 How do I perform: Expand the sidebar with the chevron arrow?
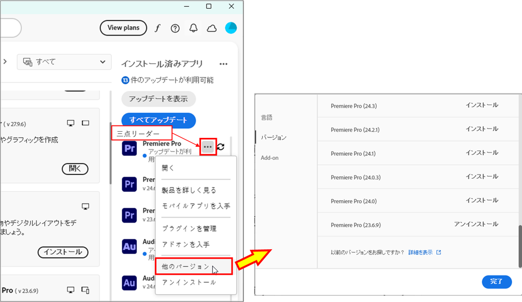click(x=5, y=61)
